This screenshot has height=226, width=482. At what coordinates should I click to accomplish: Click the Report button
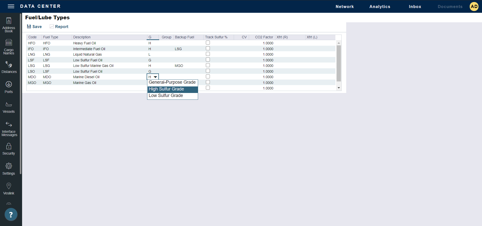(59, 27)
